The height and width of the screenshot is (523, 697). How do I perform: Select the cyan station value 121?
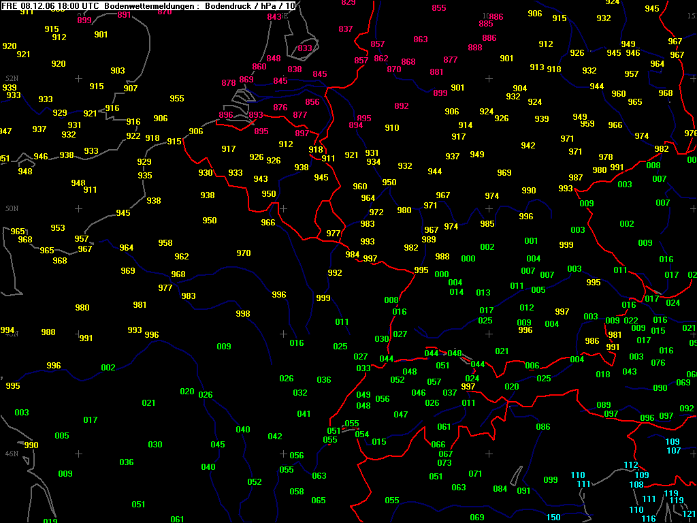689,514
